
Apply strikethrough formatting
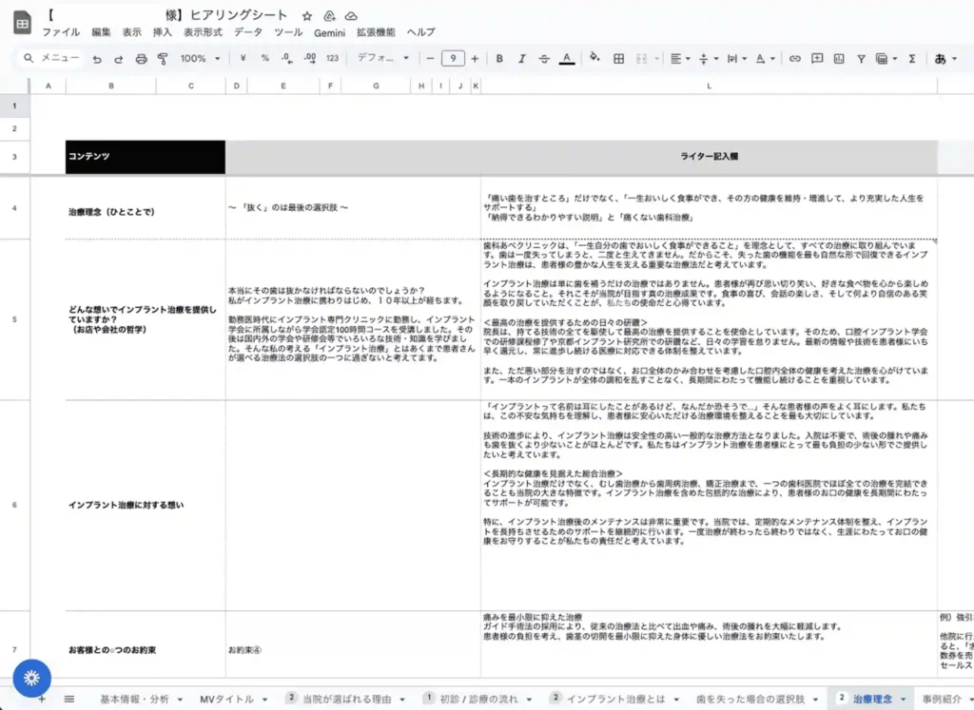[x=543, y=58]
